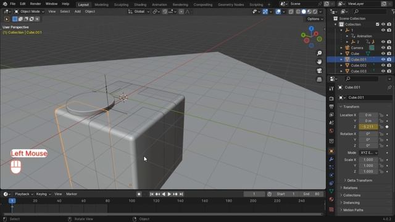Screen dimensions: 395x222
Task: Open the Object Data green triangle tab
Action: click(x=331, y=191)
